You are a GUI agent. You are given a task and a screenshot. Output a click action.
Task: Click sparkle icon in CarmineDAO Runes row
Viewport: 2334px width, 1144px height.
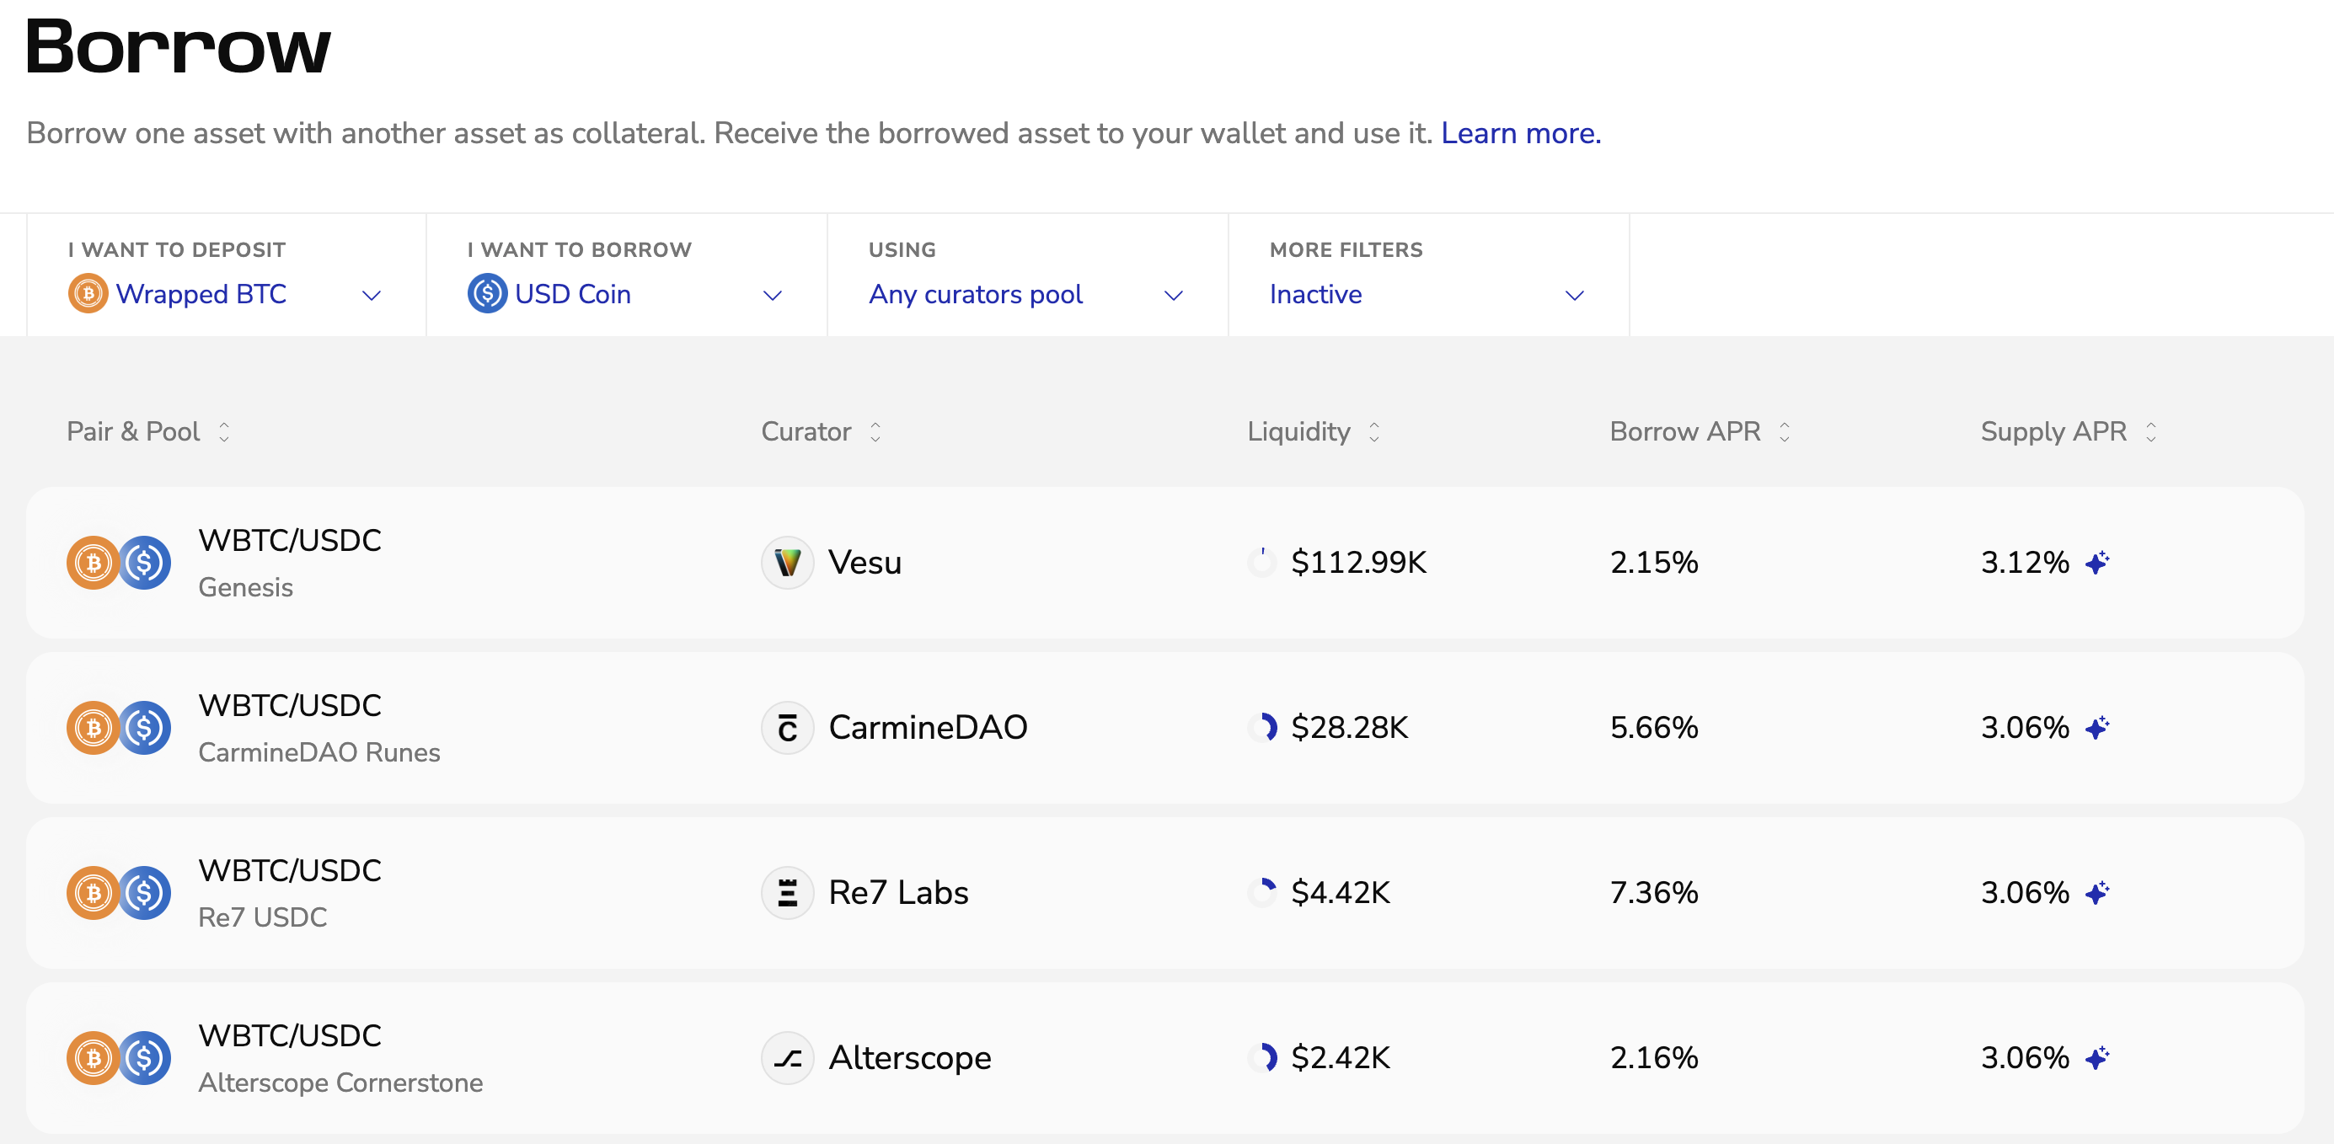coord(2096,727)
